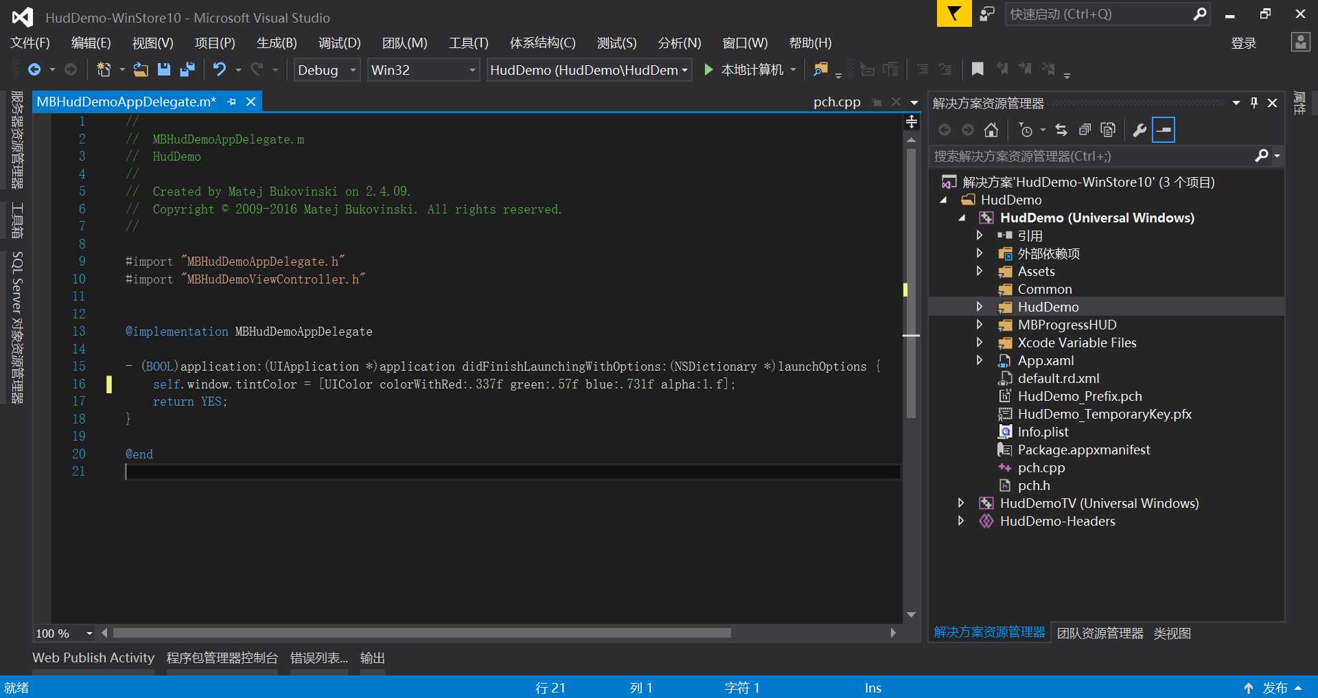Switch to 类视图 tab
The height and width of the screenshot is (698, 1318).
(x=1172, y=633)
